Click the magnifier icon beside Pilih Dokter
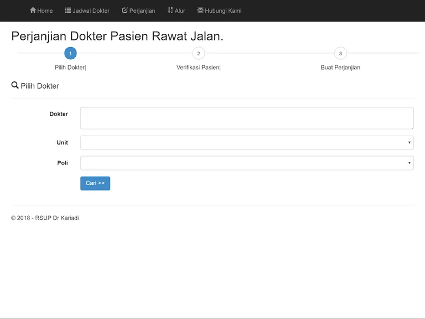Viewport: 425px width, 319px height. pyautogui.click(x=15, y=85)
